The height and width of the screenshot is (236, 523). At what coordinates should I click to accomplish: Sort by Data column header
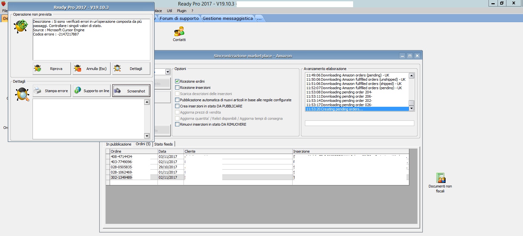(171, 151)
